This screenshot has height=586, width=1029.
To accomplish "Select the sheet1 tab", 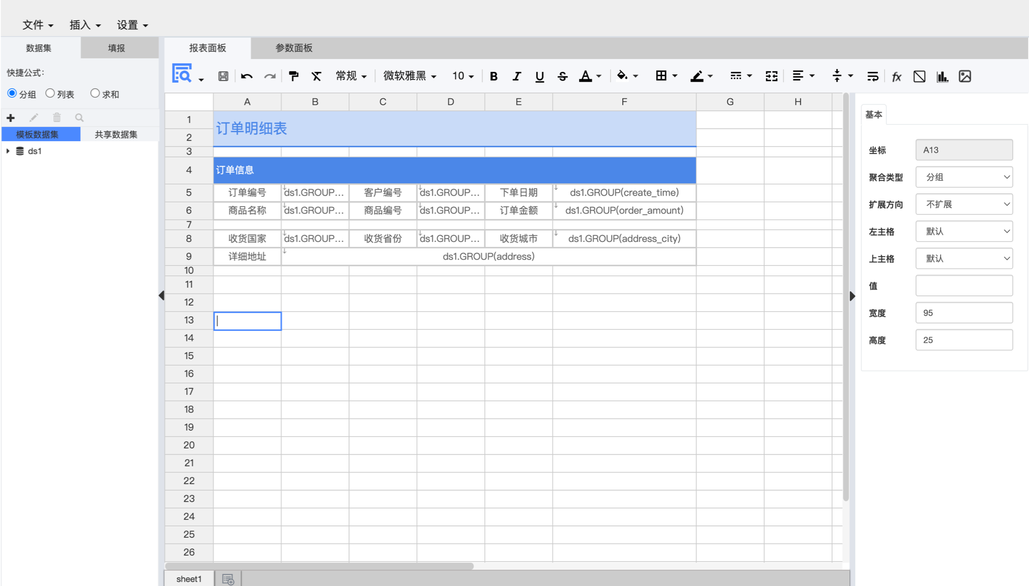I will pyautogui.click(x=189, y=579).
